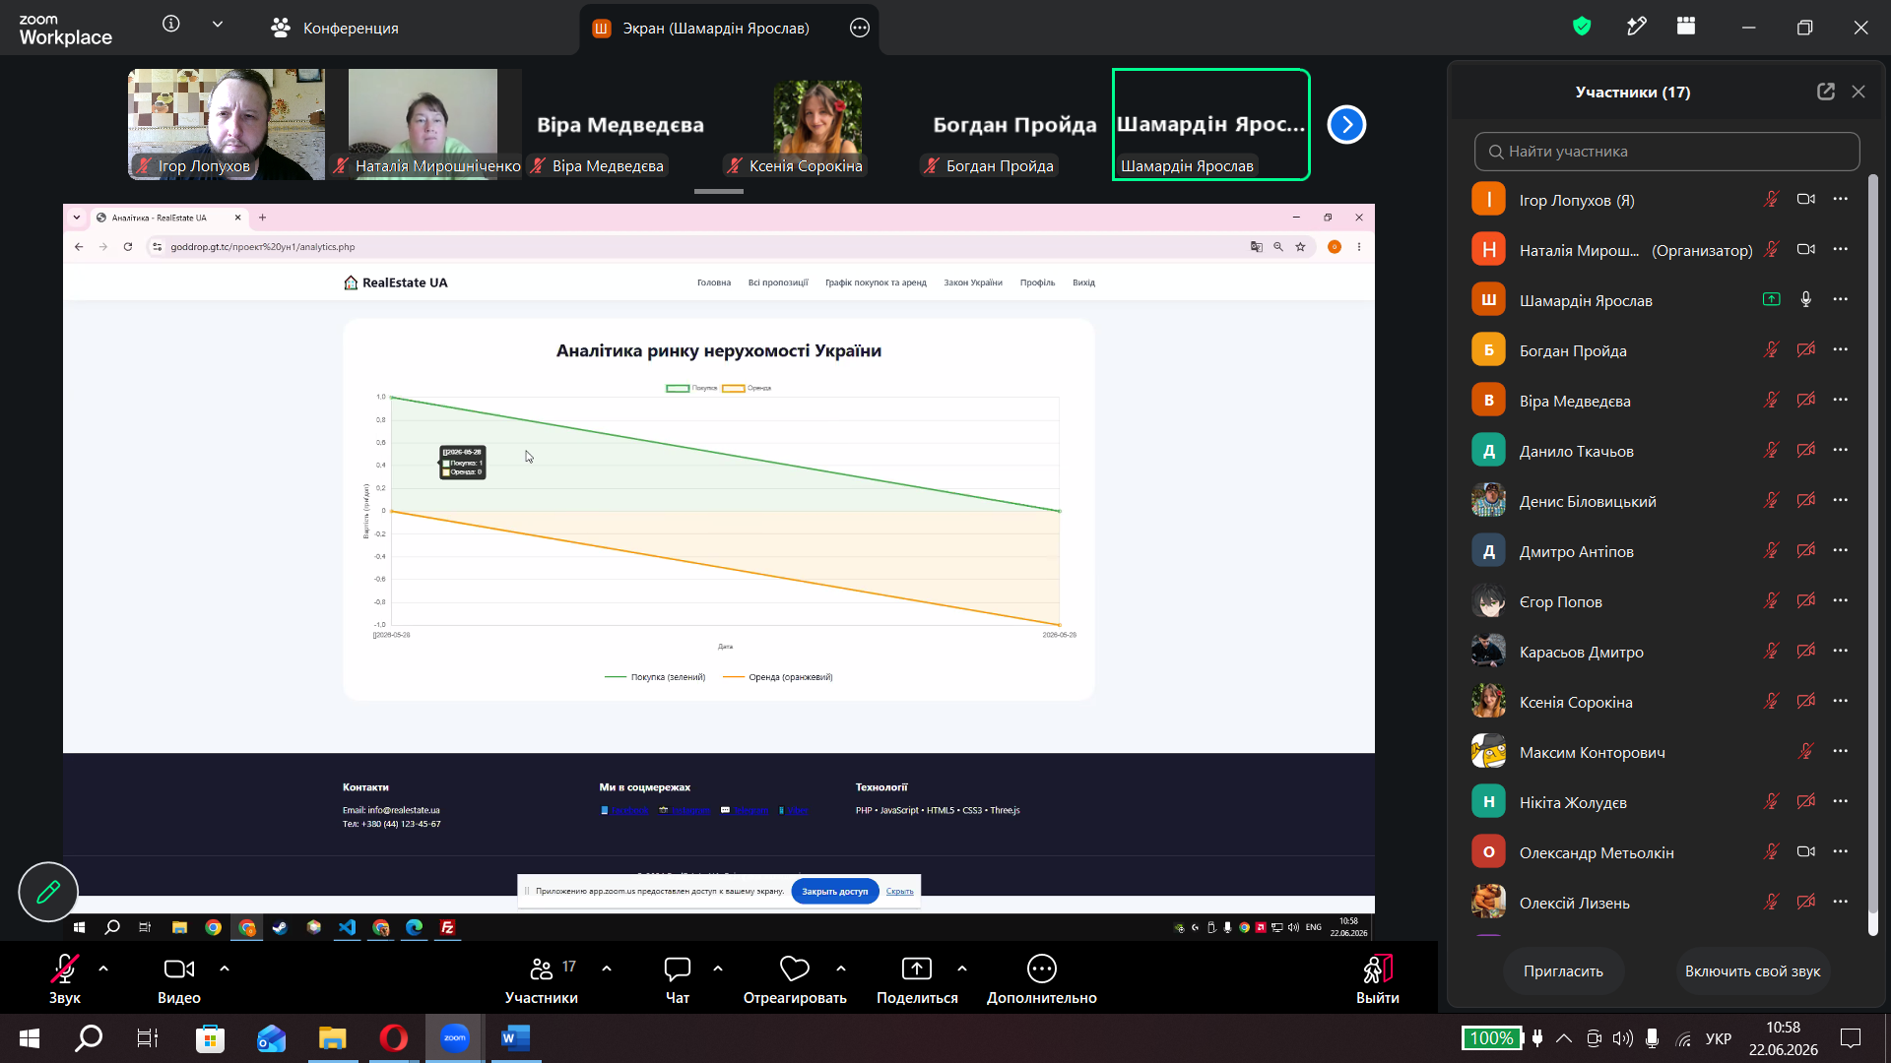Open Word from Windows taskbar
1891x1063 pixels.
tap(515, 1037)
